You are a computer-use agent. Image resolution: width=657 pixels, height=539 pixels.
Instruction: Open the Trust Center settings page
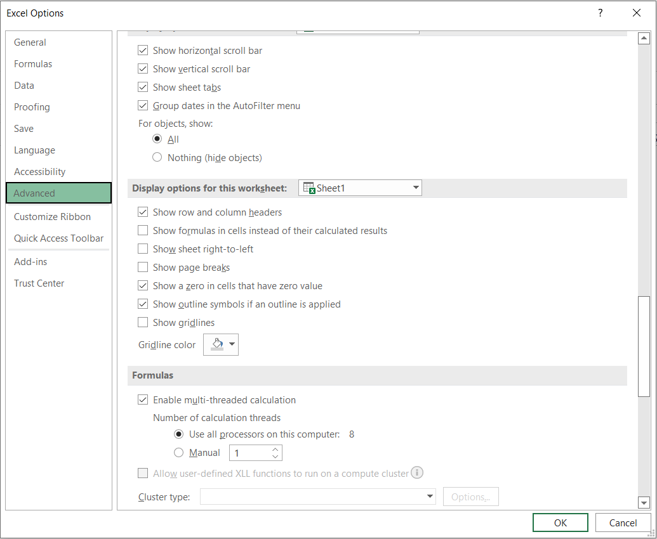[x=39, y=283]
